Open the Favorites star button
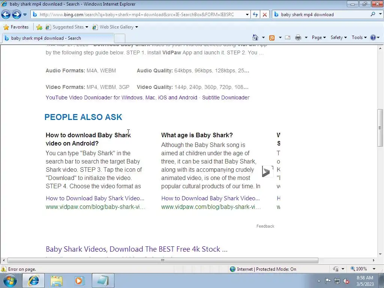Image resolution: width=384 pixels, height=288 pixels. click(16, 27)
